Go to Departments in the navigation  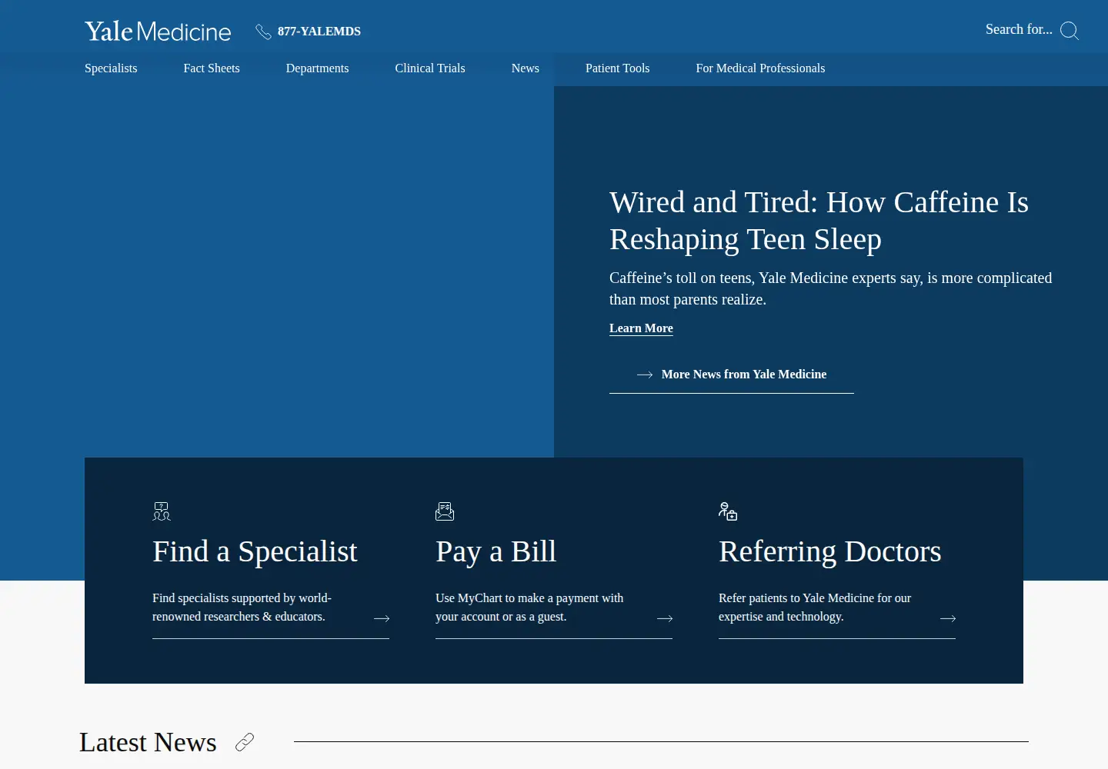pyautogui.click(x=317, y=68)
